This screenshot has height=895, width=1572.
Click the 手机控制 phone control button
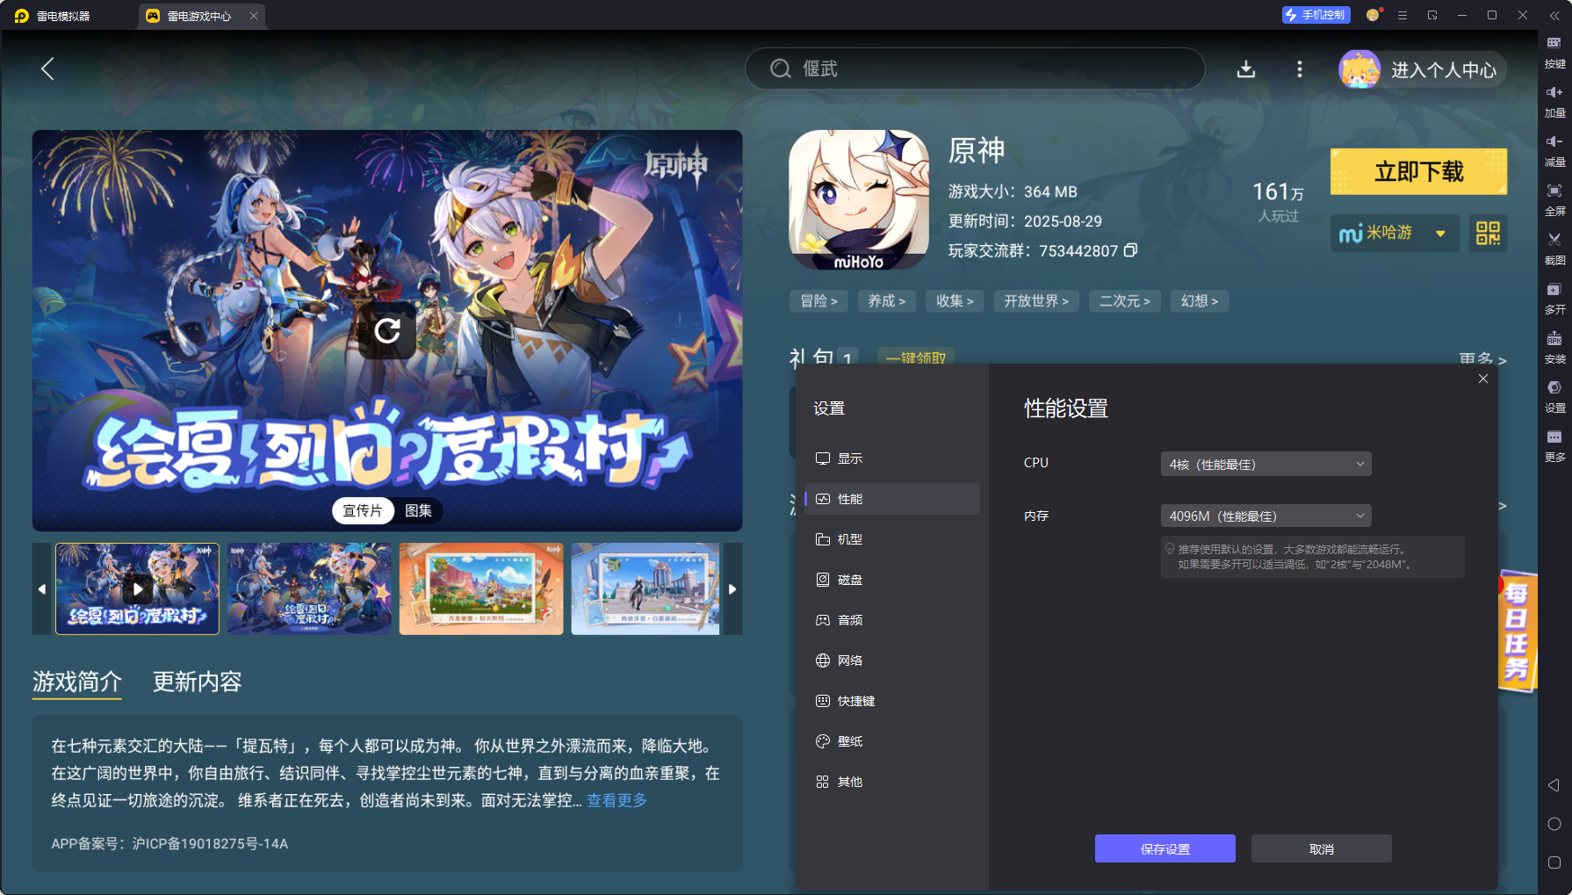point(1315,15)
